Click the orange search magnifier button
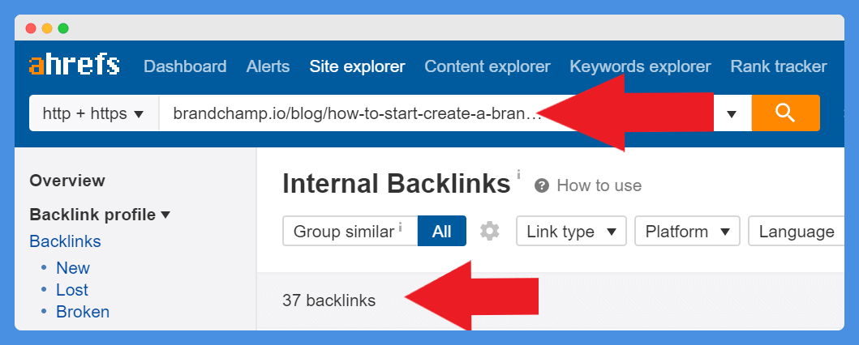This screenshot has width=859, height=345. point(785,113)
